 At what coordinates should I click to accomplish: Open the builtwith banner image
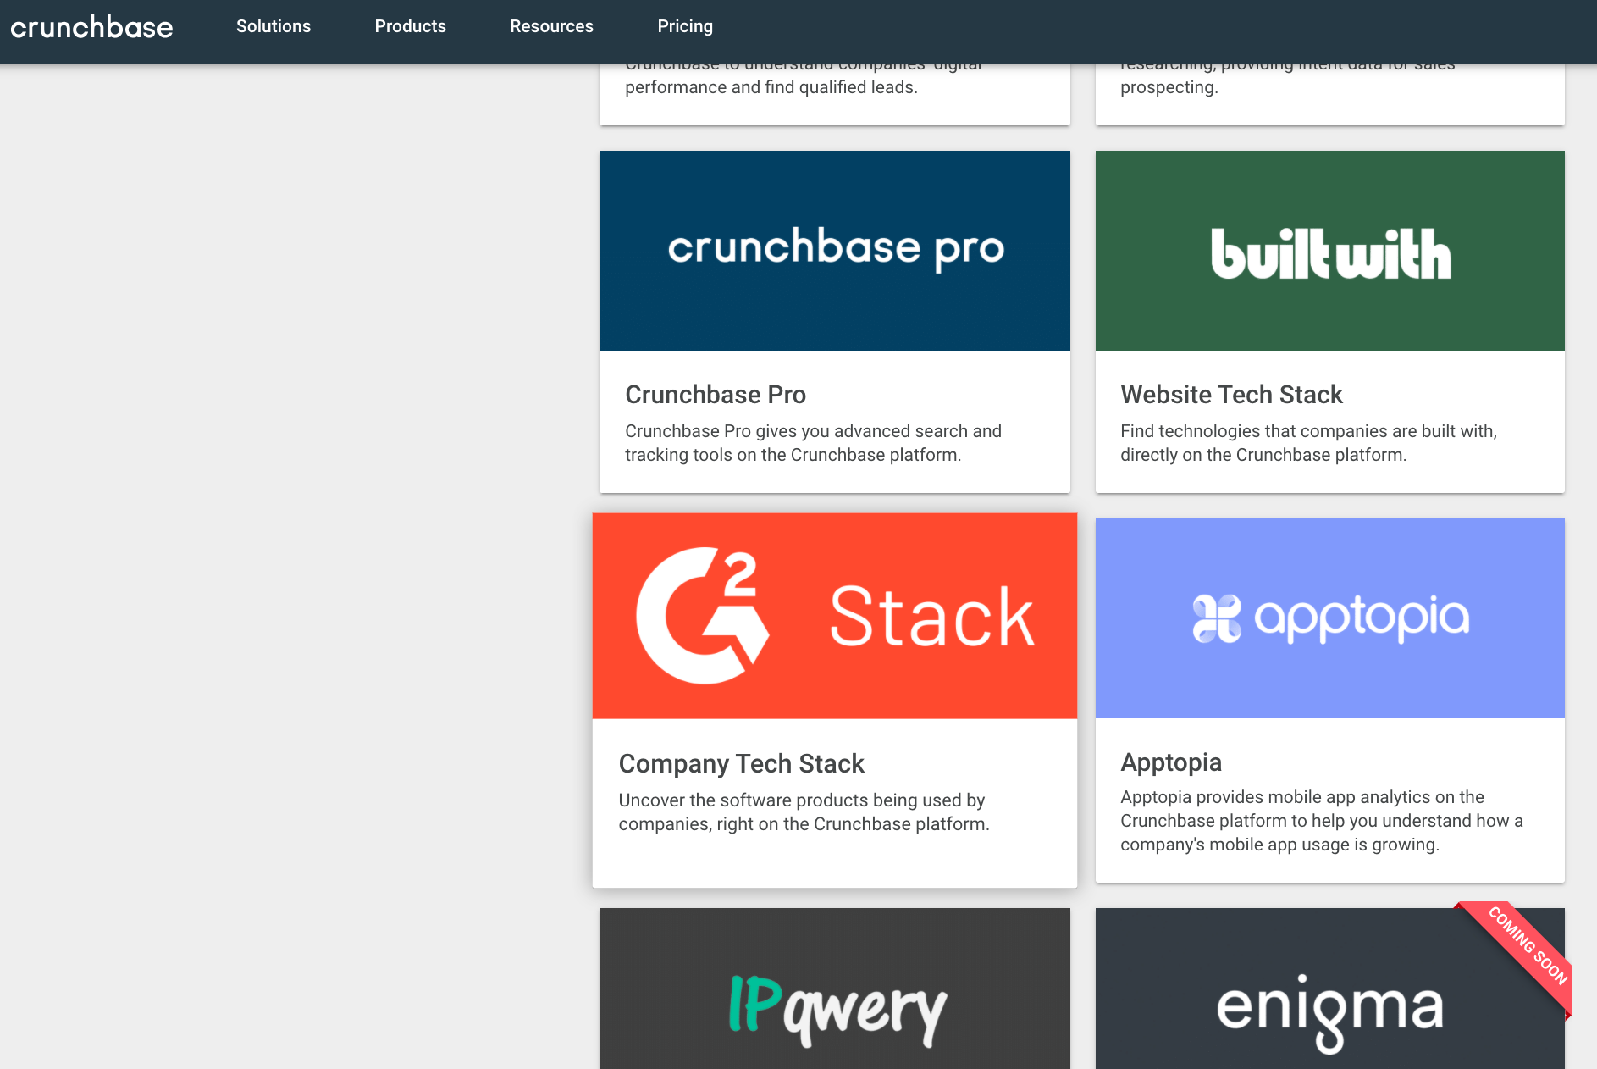[x=1330, y=251]
